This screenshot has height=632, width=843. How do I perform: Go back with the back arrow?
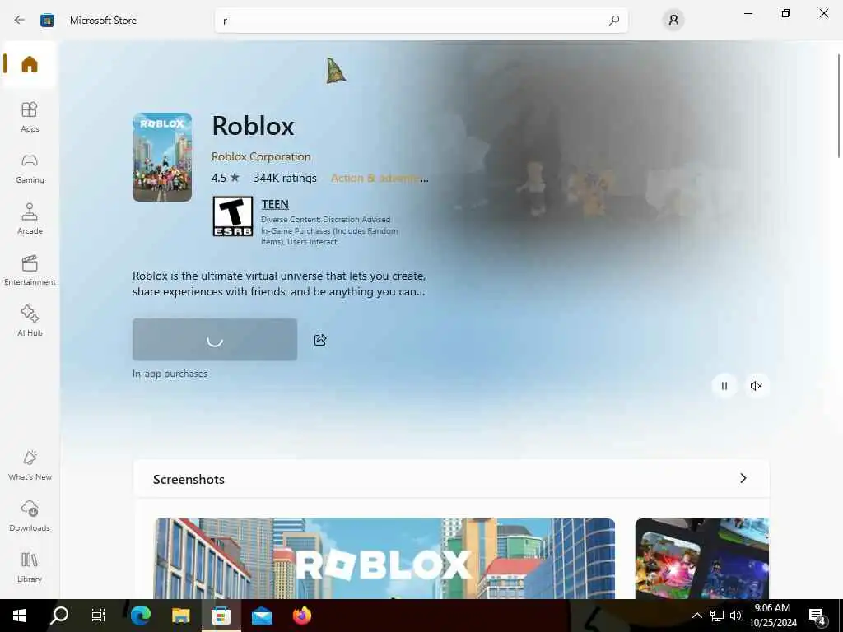pos(20,21)
